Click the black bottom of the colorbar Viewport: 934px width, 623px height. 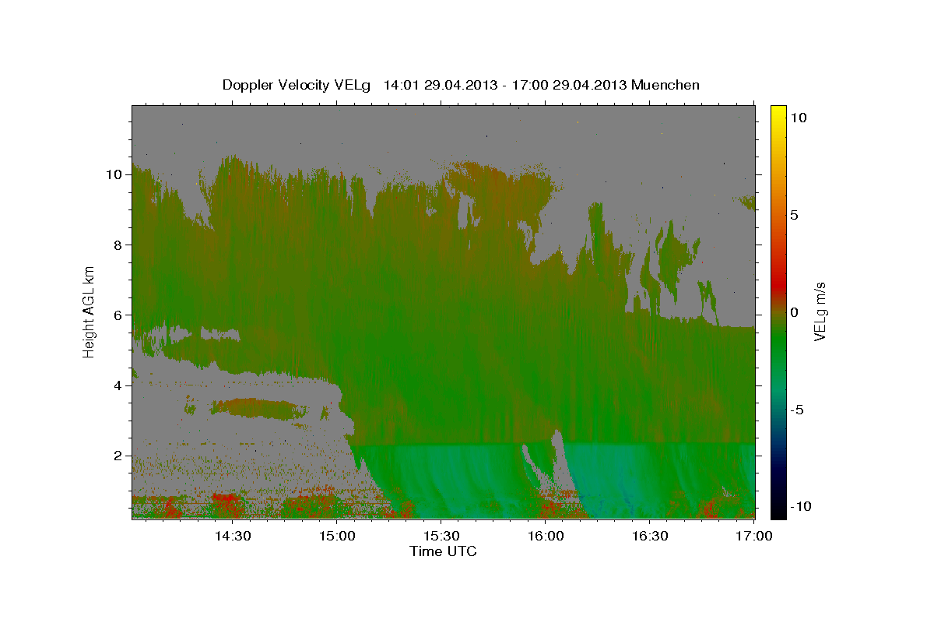[x=778, y=511]
